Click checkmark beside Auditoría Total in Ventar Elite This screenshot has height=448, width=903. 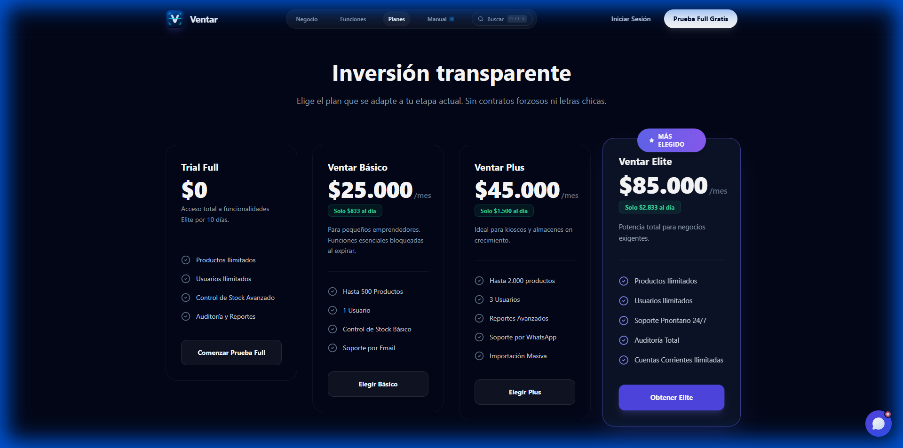(624, 340)
